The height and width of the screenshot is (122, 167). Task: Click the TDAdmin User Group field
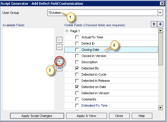(x=102, y=13)
